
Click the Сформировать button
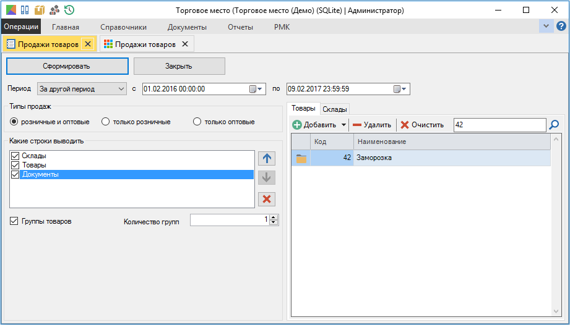[x=67, y=66]
